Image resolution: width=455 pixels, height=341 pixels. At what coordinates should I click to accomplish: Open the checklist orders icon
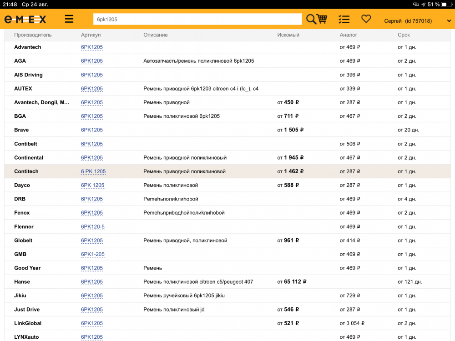[344, 20]
